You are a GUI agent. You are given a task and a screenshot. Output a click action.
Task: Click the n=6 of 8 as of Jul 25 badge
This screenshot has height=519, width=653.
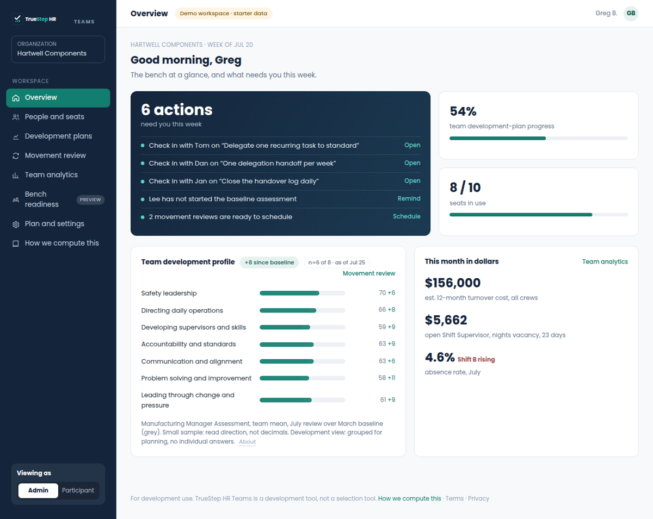336,262
